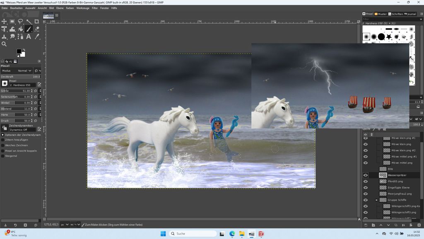Open the Ebene menu

tap(60, 8)
